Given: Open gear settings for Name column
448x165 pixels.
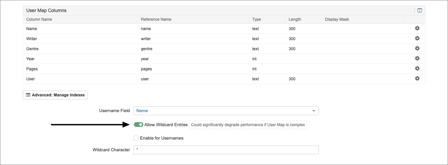Looking at the screenshot, I should (x=417, y=28).
